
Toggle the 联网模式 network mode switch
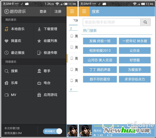[x=52, y=131]
